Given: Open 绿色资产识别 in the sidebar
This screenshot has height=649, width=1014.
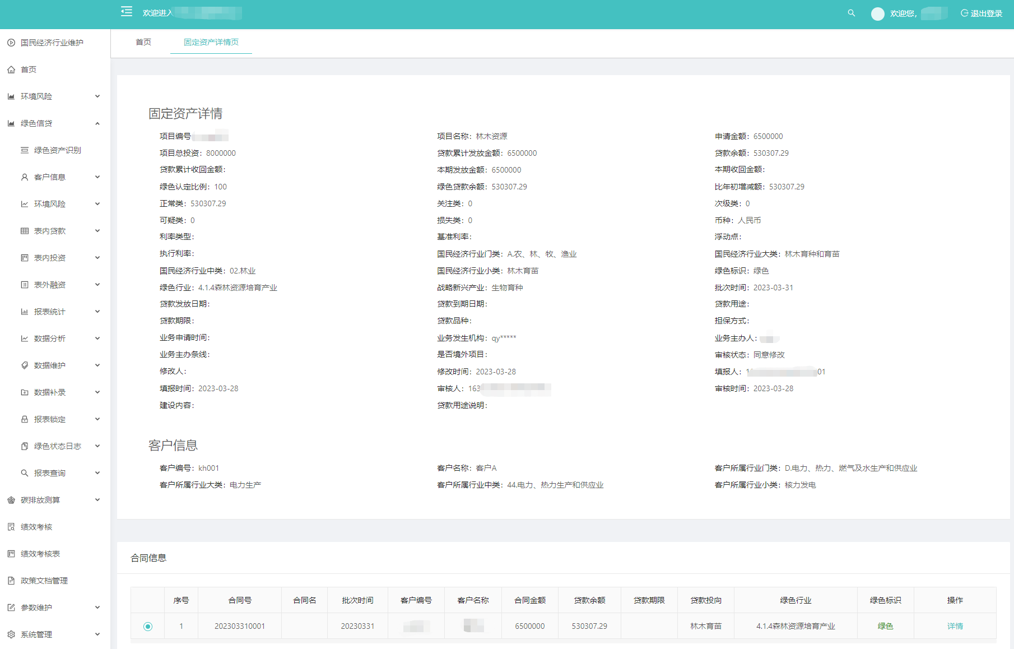Looking at the screenshot, I should 58,150.
